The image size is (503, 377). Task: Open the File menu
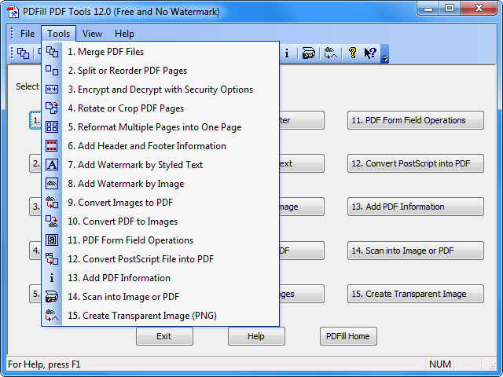coord(28,34)
